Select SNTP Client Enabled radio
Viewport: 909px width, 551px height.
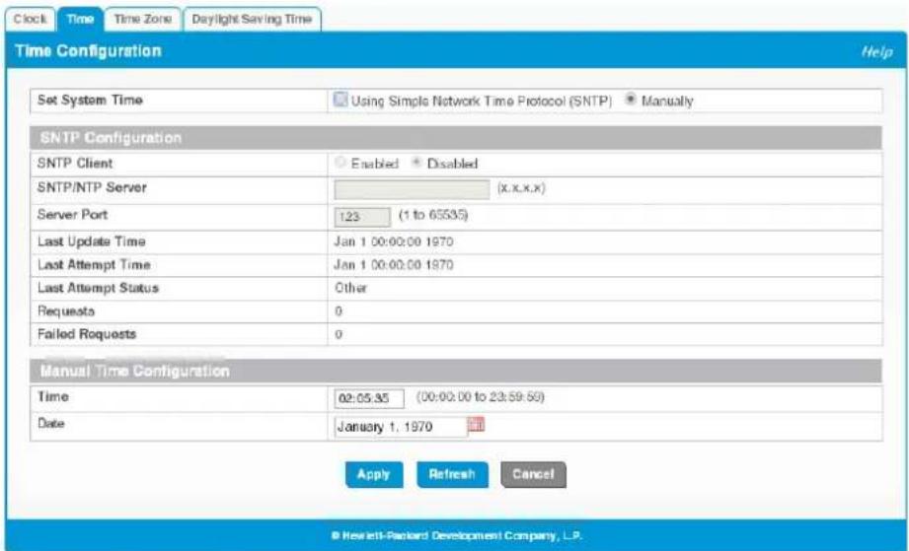(x=341, y=163)
